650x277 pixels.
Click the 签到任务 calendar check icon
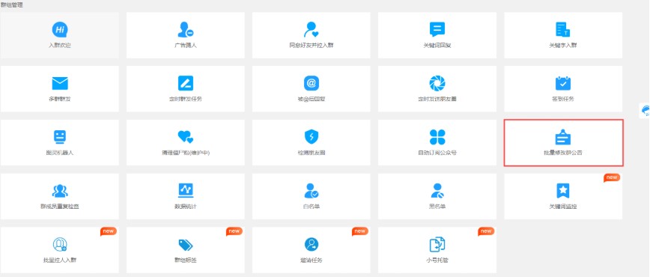[x=563, y=83]
